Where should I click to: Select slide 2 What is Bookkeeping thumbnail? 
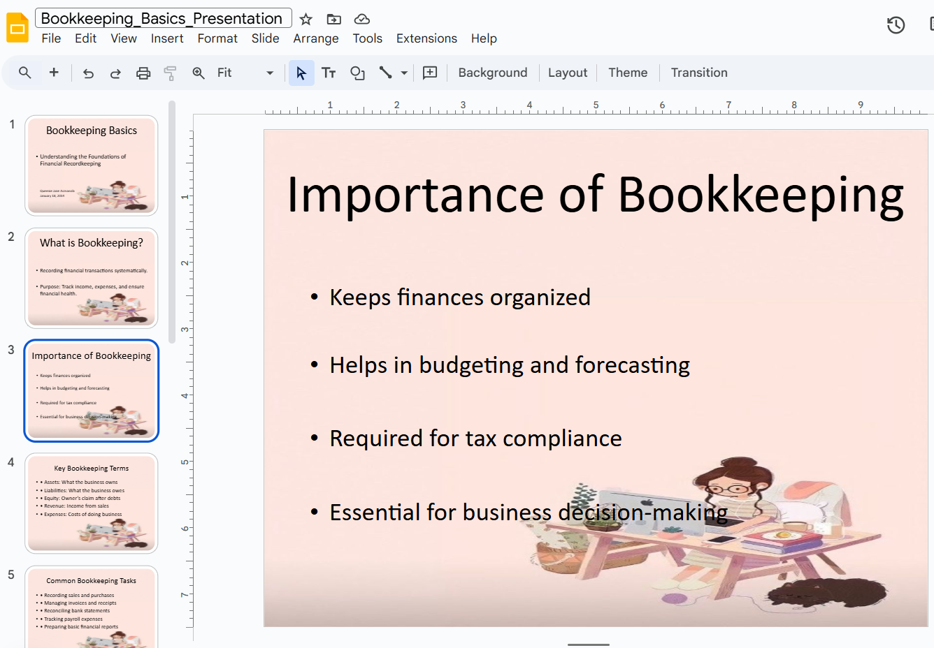click(92, 278)
